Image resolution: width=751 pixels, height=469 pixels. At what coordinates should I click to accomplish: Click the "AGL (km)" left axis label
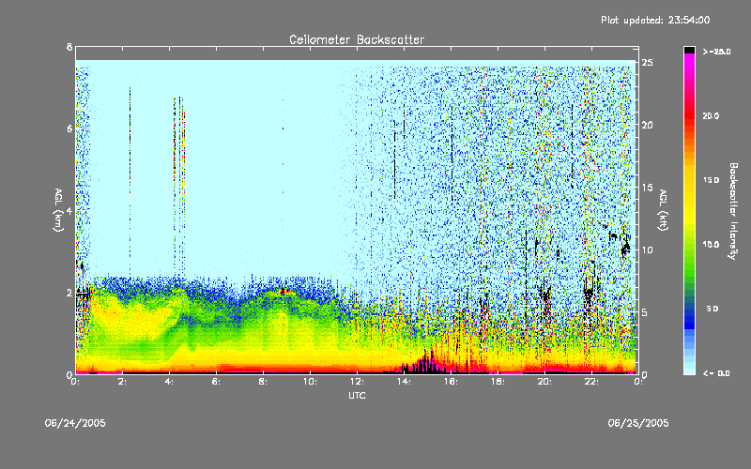point(58,210)
